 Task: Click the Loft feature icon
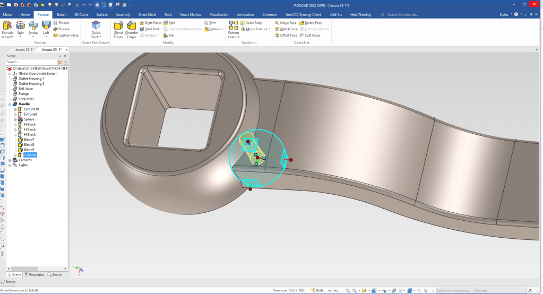coord(46,26)
